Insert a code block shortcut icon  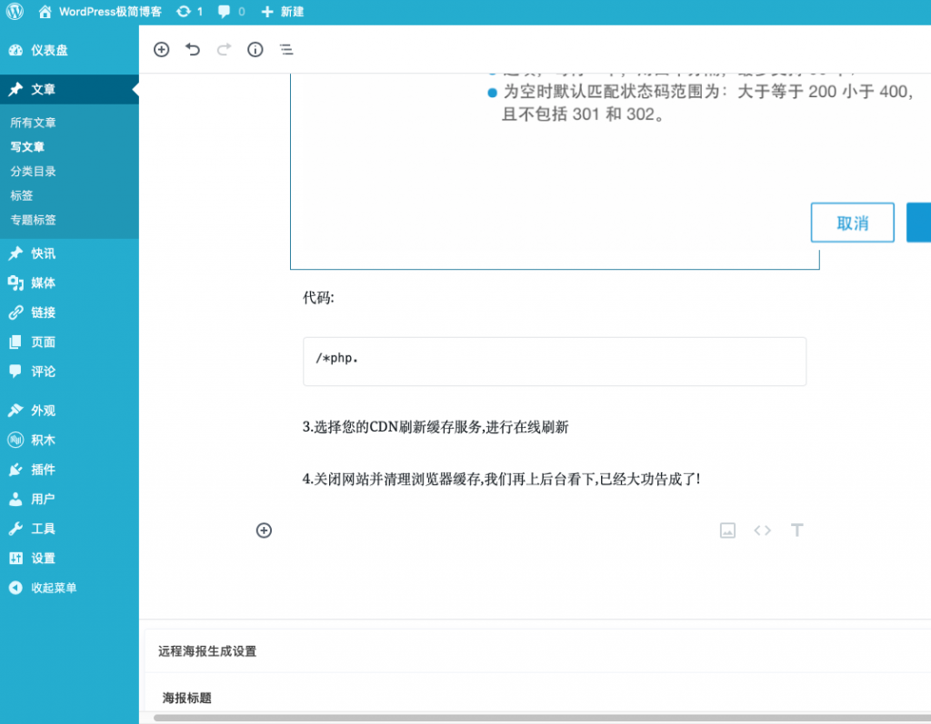(763, 531)
